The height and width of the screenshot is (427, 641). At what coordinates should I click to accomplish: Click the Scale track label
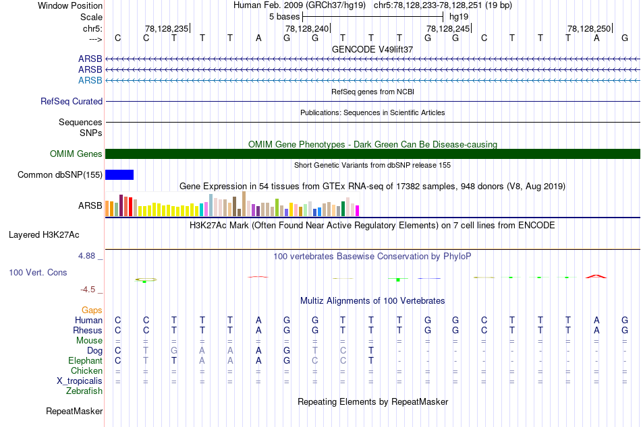[x=91, y=17]
